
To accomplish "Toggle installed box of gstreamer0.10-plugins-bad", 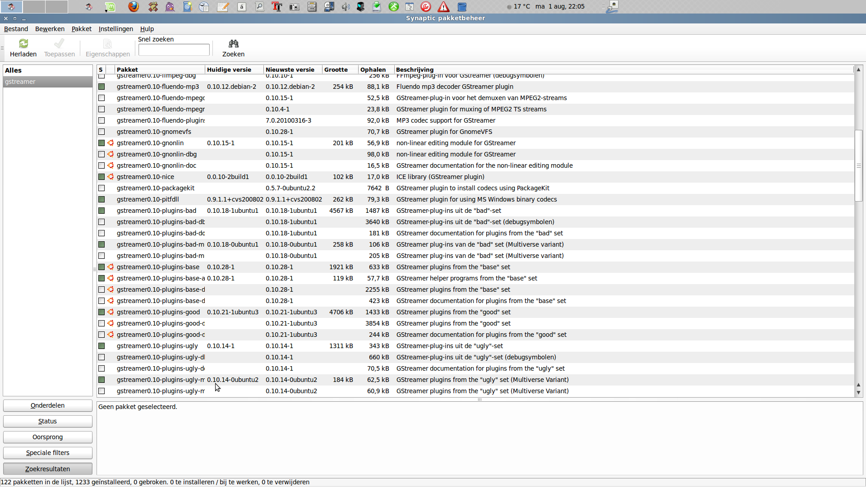I will 101,211.
